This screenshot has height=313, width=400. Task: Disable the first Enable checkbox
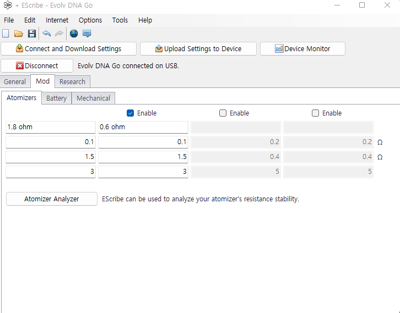tap(131, 113)
